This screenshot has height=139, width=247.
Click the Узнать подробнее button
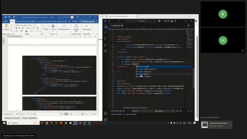pyautogui.click(x=29, y=118)
